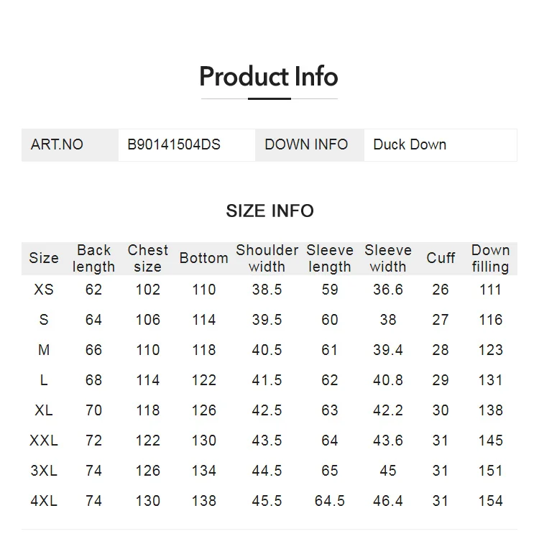Select the Bottom column header

pos(204,258)
